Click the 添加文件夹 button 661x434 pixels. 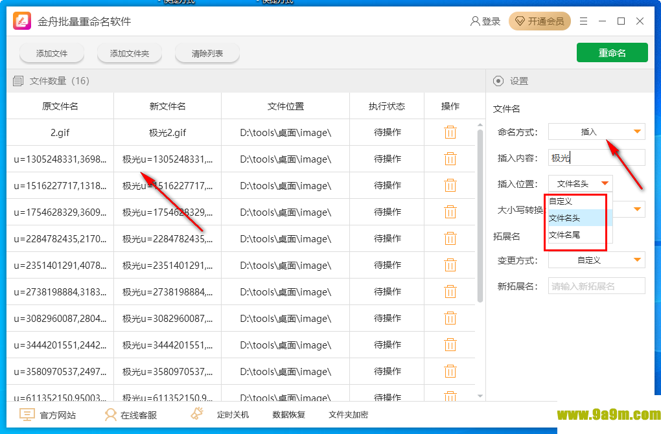click(x=130, y=54)
